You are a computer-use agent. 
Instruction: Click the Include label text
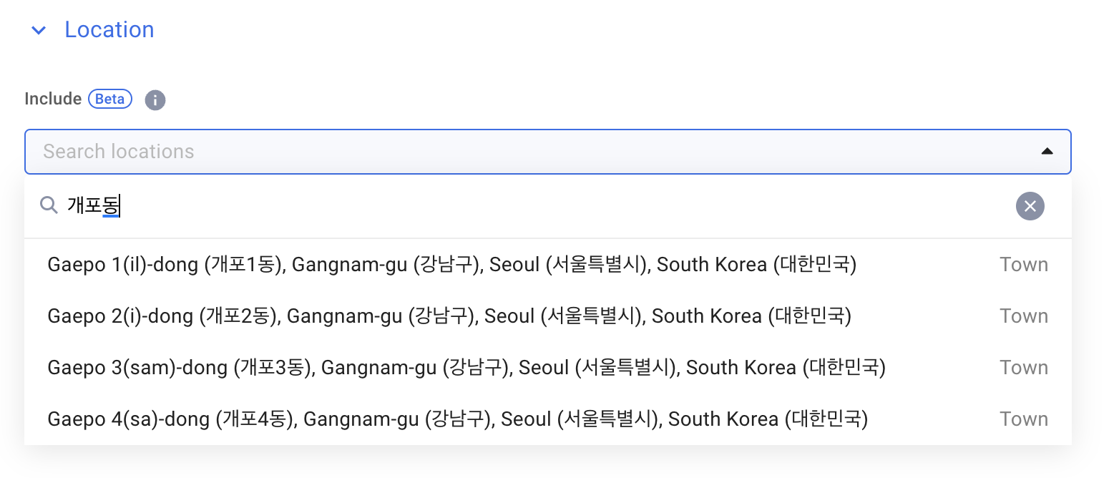[53, 99]
